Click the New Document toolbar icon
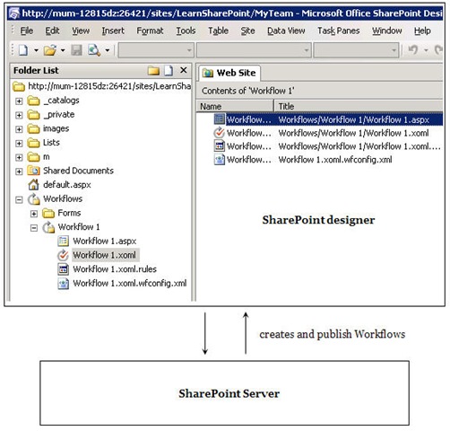 pos(23,50)
